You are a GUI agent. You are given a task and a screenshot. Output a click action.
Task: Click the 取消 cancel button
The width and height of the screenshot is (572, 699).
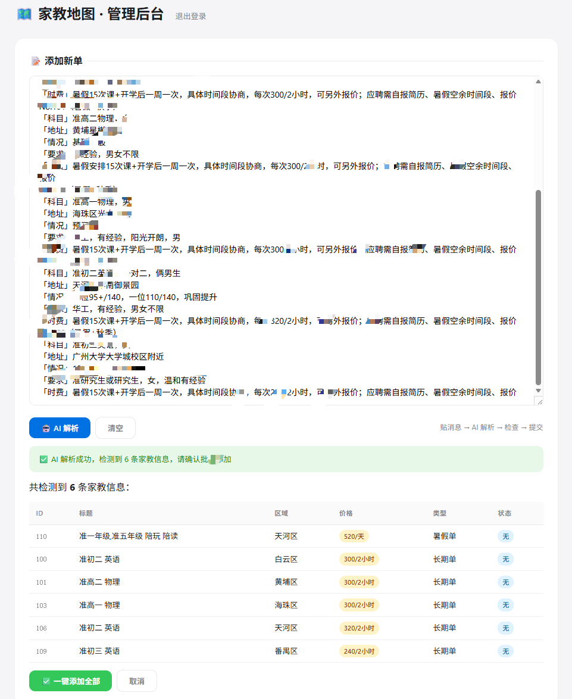[x=137, y=681]
